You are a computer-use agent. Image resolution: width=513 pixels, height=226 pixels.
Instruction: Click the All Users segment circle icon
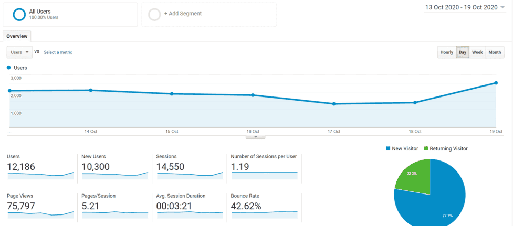[x=19, y=14]
